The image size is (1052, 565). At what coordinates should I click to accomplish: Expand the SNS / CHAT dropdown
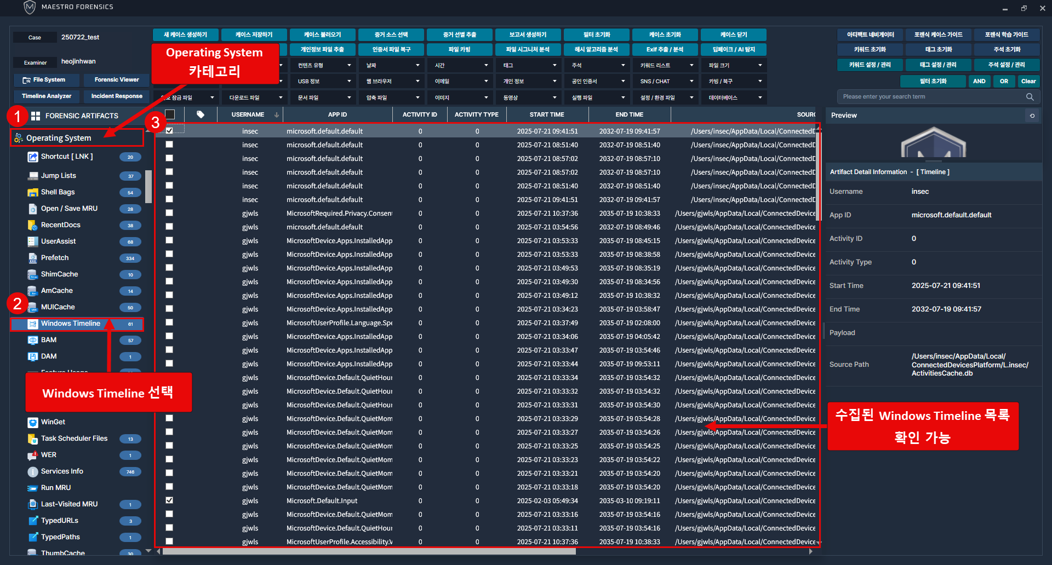pos(666,82)
